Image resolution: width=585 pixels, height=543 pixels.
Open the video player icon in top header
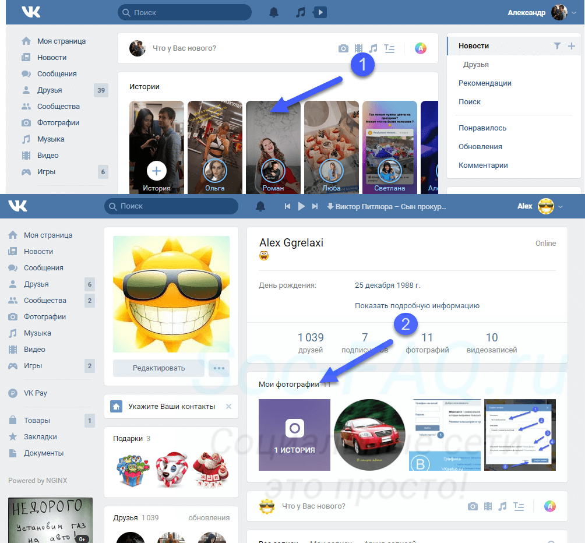(320, 12)
